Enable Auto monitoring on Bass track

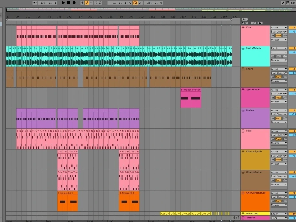(278, 139)
